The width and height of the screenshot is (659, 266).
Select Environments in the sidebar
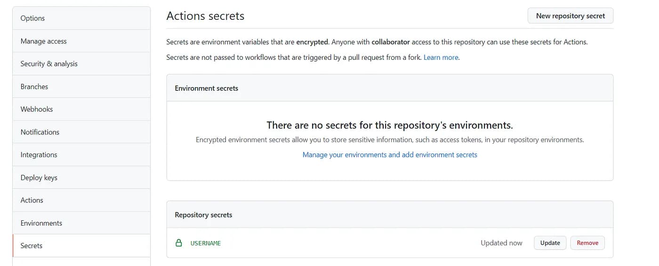coord(41,223)
